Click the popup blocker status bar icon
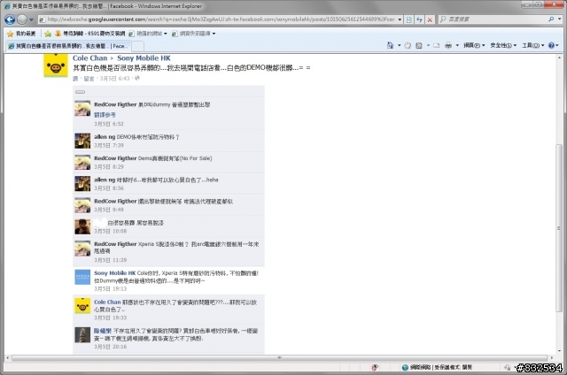The height and width of the screenshot is (375, 567). click(x=375, y=367)
